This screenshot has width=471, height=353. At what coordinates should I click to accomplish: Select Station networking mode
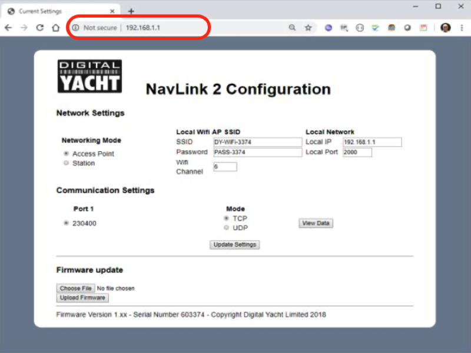click(x=66, y=163)
